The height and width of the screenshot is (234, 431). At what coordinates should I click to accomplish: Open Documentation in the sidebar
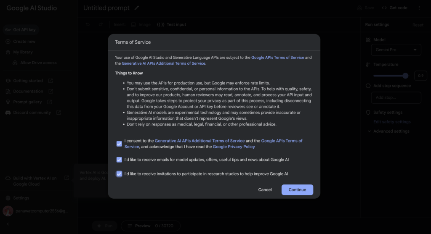28,91
